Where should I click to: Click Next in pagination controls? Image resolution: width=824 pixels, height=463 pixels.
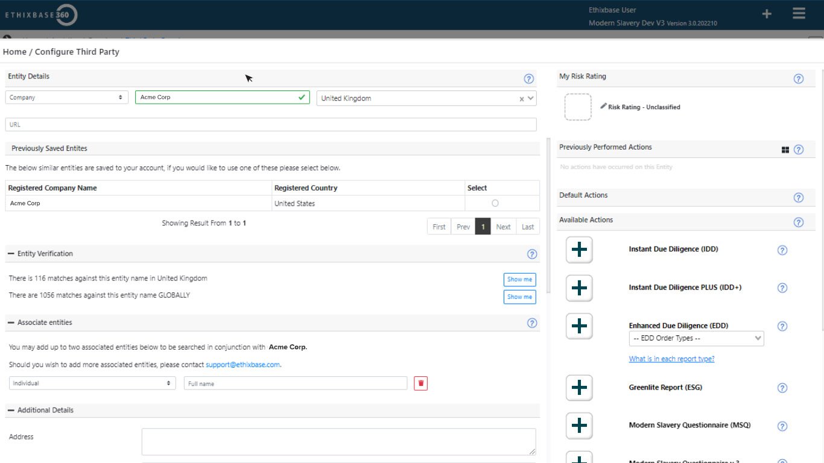click(x=503, y=227)
